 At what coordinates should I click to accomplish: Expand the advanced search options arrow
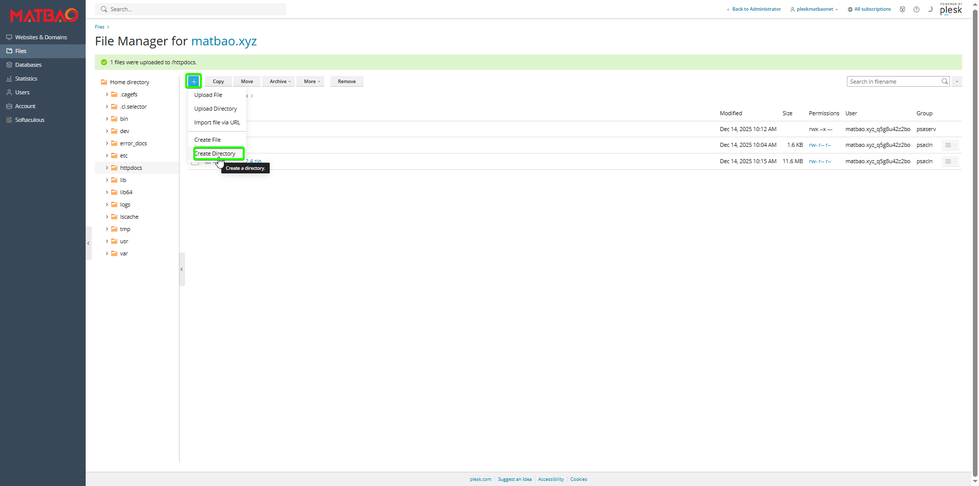click(957, 82)
